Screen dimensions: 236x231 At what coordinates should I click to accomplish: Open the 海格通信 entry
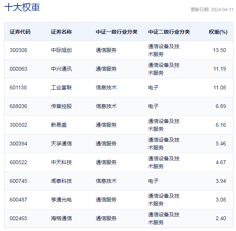[x=61, y=218]
